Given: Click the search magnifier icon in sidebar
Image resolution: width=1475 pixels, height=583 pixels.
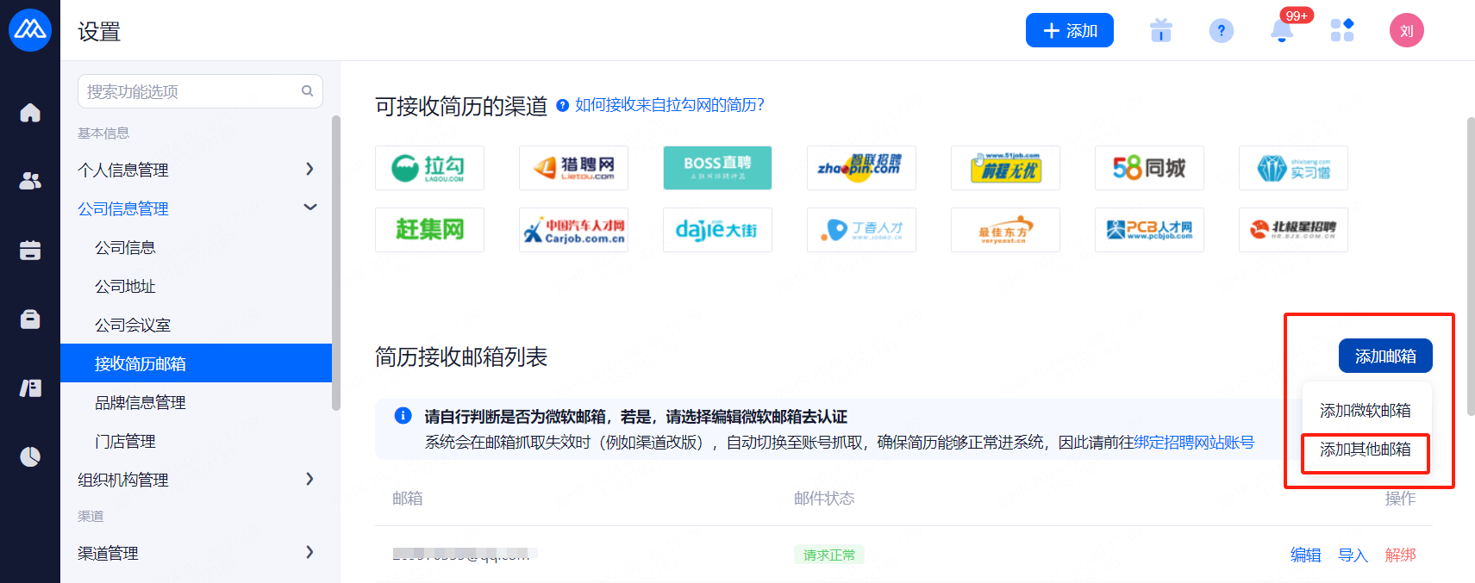Looking at the screenshot, I should (x=307, y=91).
